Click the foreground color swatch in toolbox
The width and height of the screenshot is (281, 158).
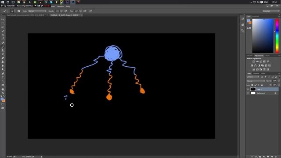tap(2, 99)
